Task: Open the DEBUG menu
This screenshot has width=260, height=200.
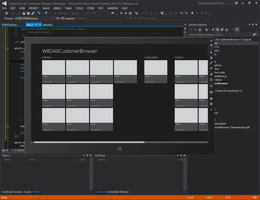Action: pyautogui.click(x=57, y=8)
